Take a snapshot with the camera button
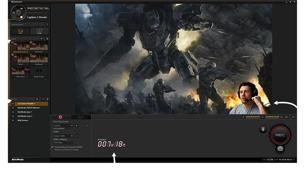This screenshot has width=307, height=170. click(x=280, y=149)
